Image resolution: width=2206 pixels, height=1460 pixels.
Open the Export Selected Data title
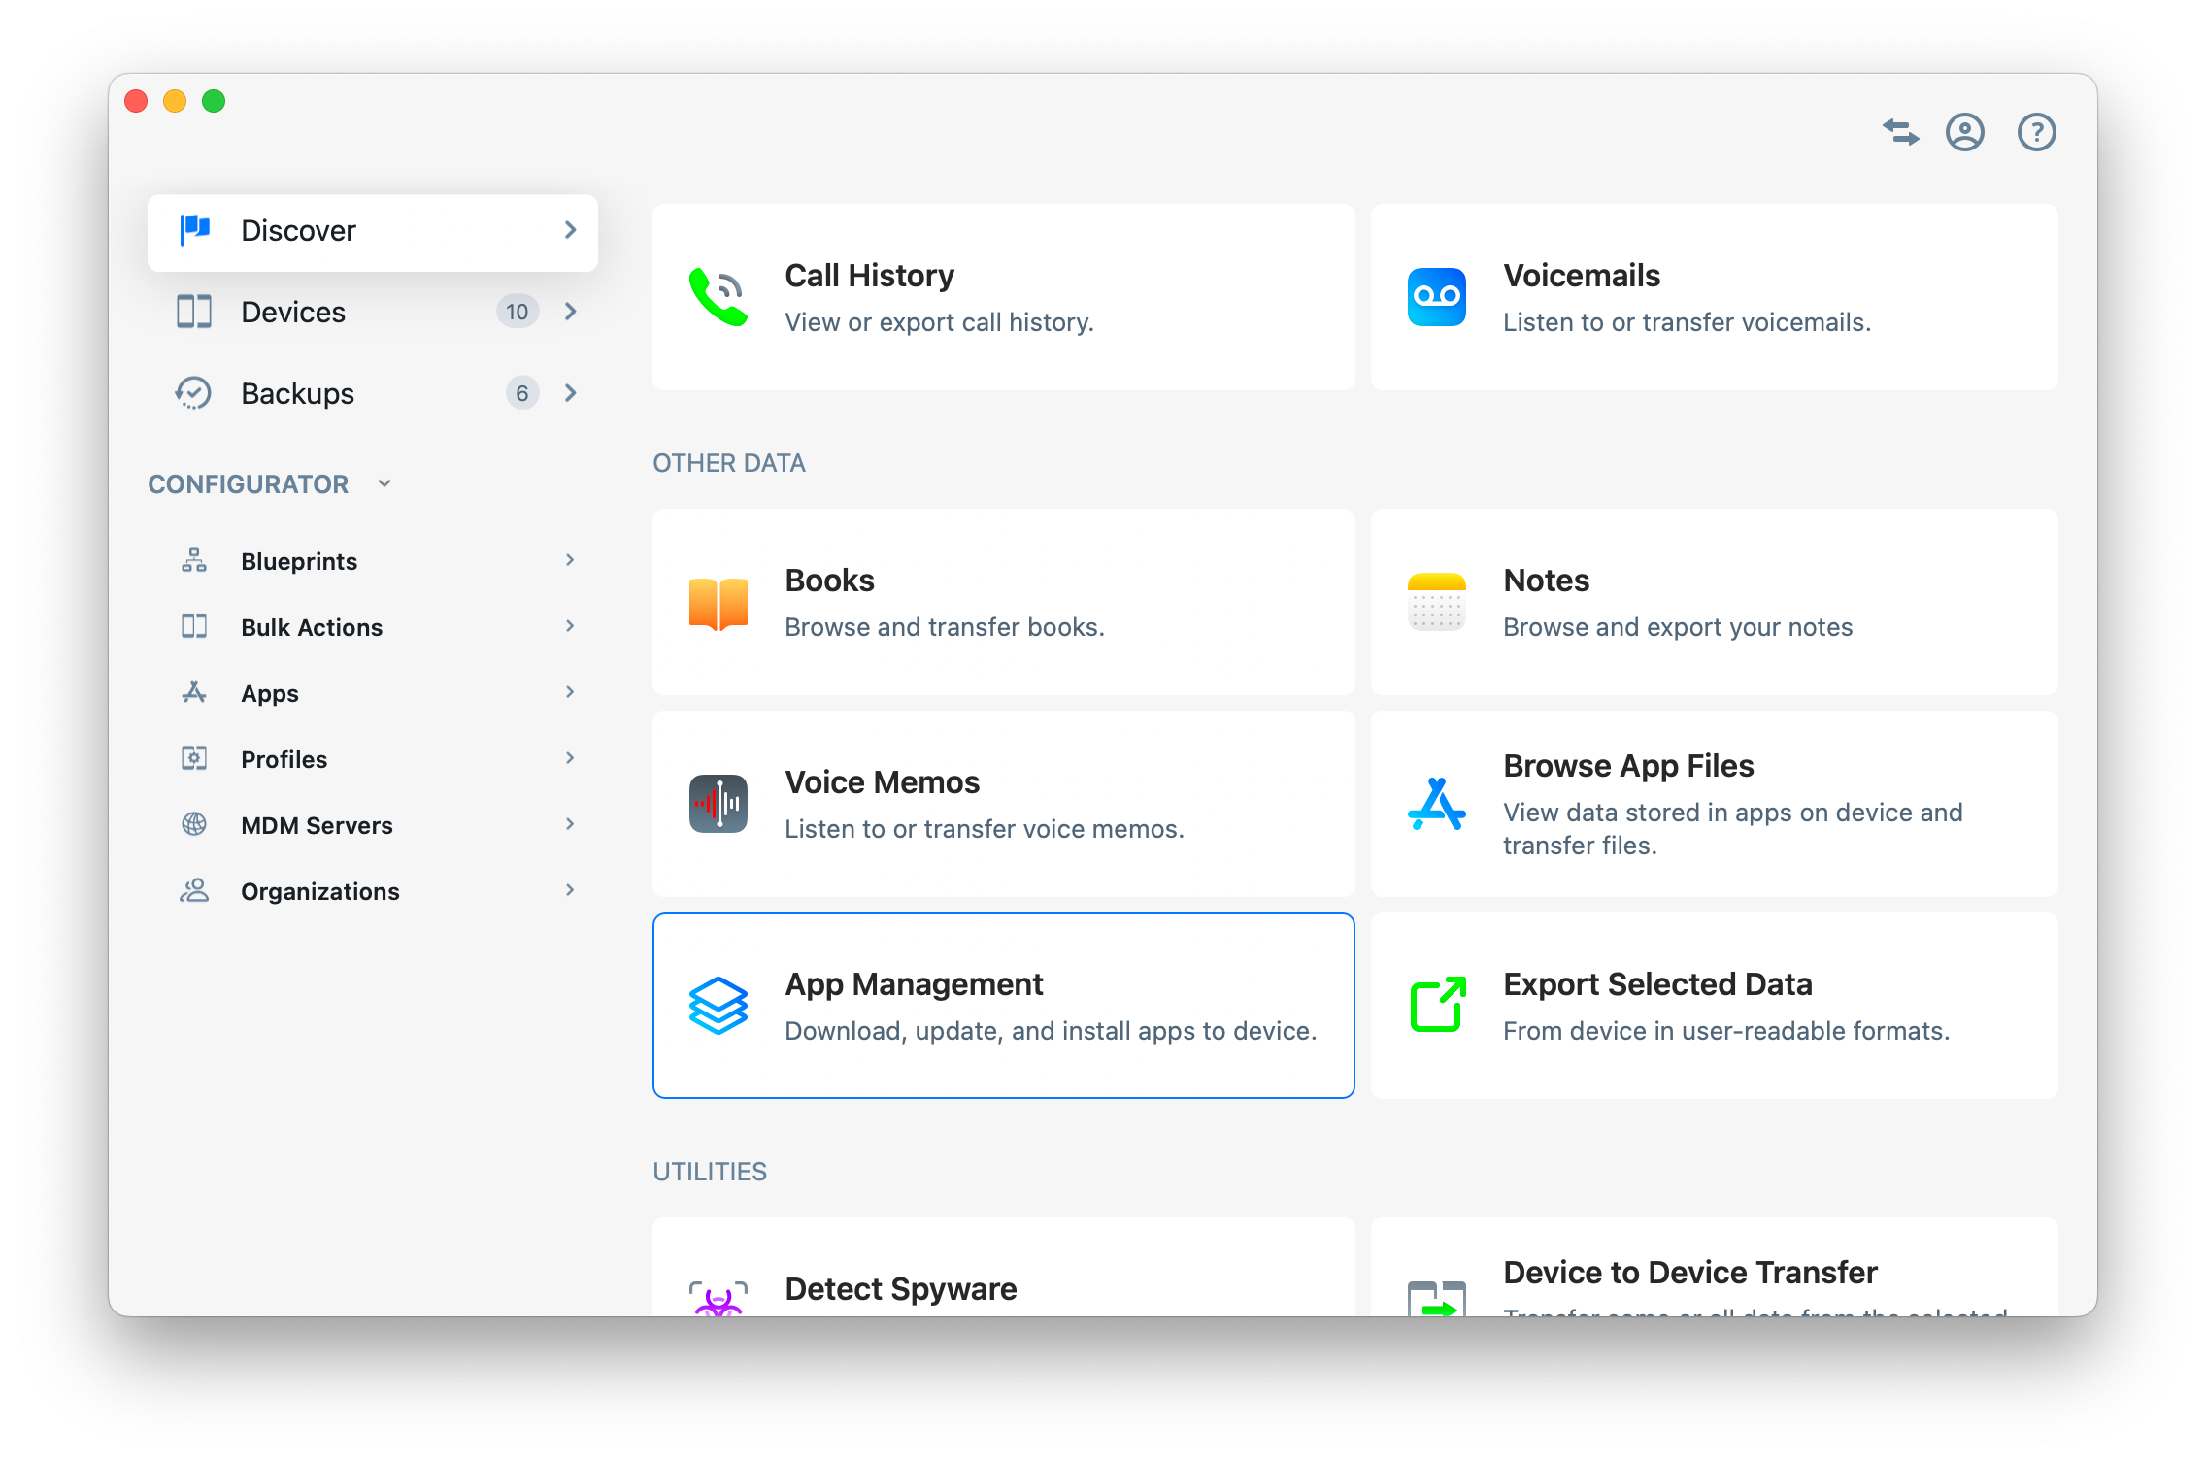(x=1657, y=984)
